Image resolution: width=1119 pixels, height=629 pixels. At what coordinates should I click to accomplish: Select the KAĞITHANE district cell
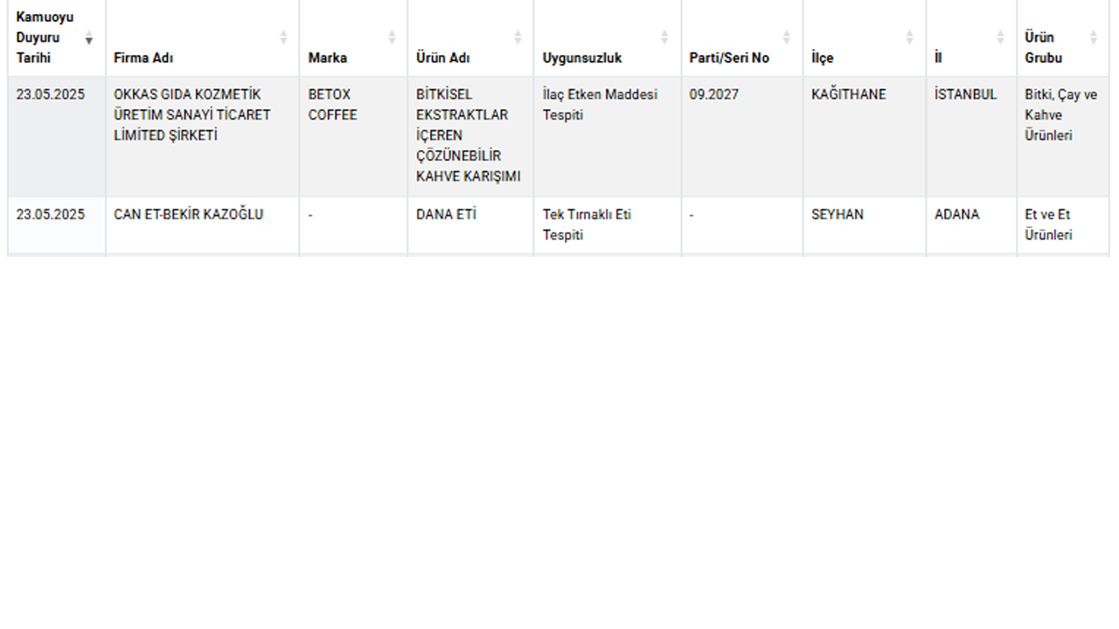point(864,136)
